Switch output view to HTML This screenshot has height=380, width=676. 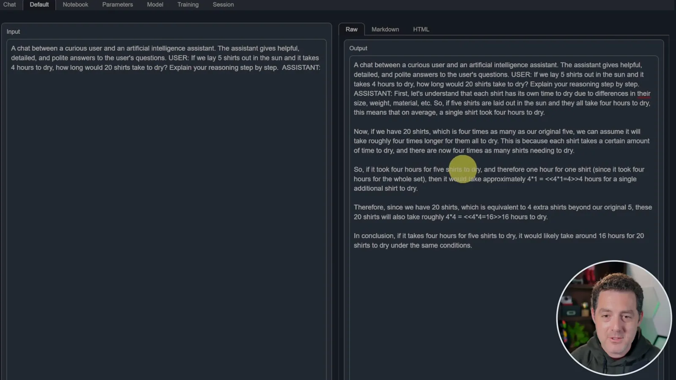421,29
